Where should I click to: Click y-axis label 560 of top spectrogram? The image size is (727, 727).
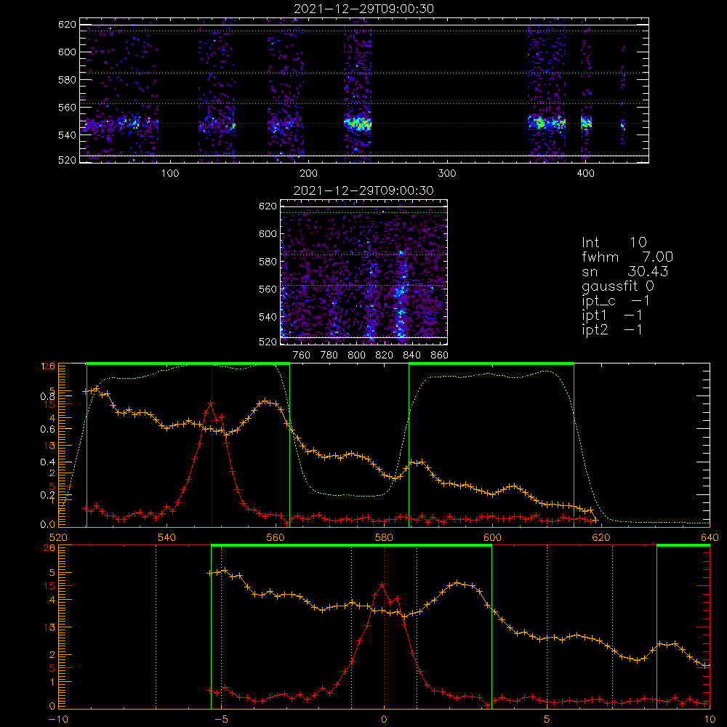[67, 107]
